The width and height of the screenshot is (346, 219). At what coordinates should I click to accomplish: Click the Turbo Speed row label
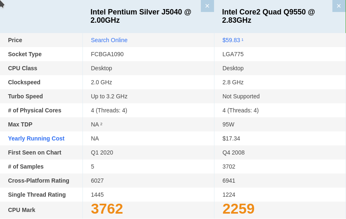26,96
